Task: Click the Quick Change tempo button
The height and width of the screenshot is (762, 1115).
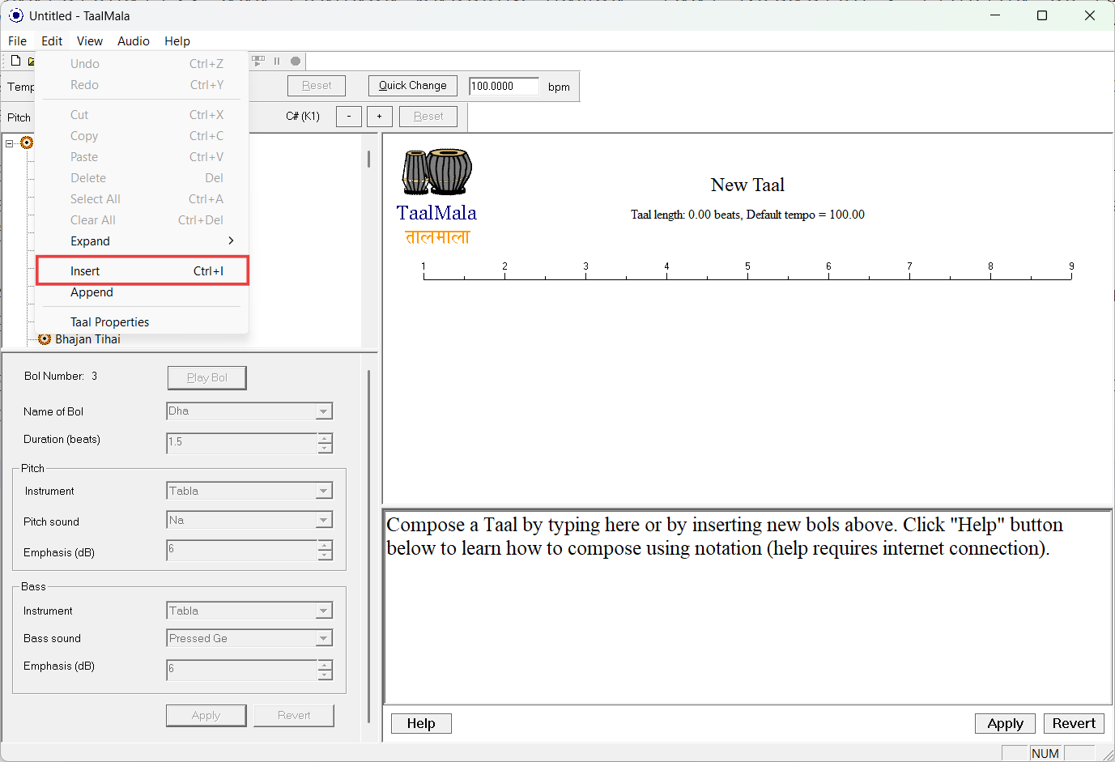Action: coord(413,86)
